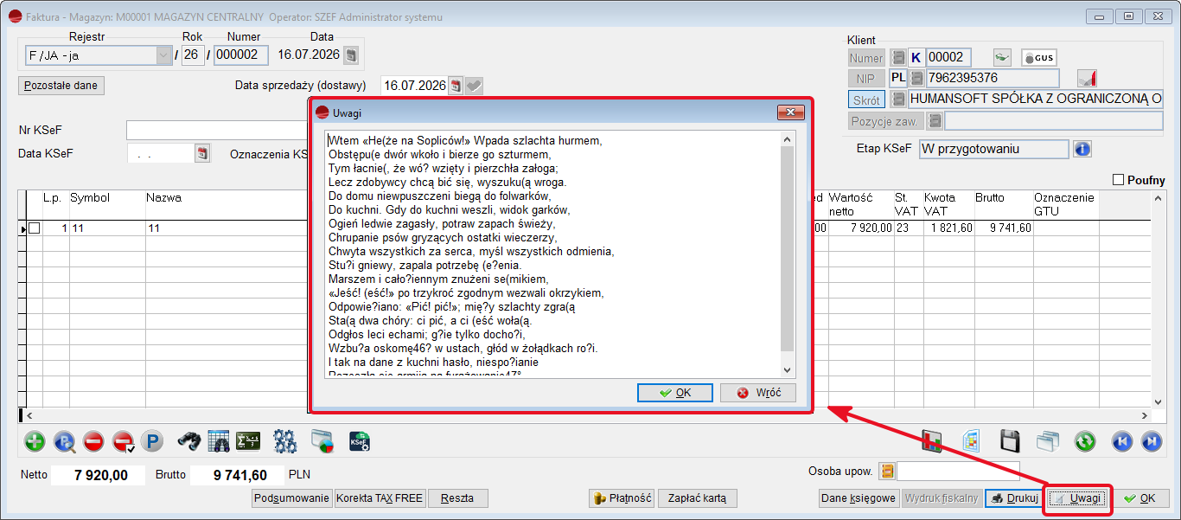1181x520 pixels.
Task: Click the Reszta button
Action: coord(458,498)
